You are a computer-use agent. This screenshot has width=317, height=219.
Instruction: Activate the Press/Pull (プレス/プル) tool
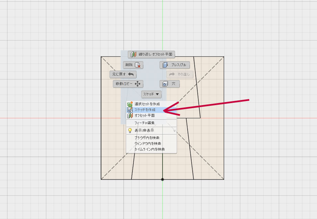175,65
